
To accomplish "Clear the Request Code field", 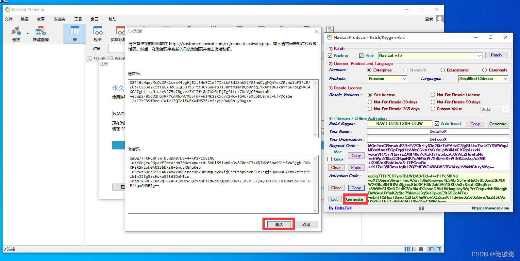I will (336, 168).
